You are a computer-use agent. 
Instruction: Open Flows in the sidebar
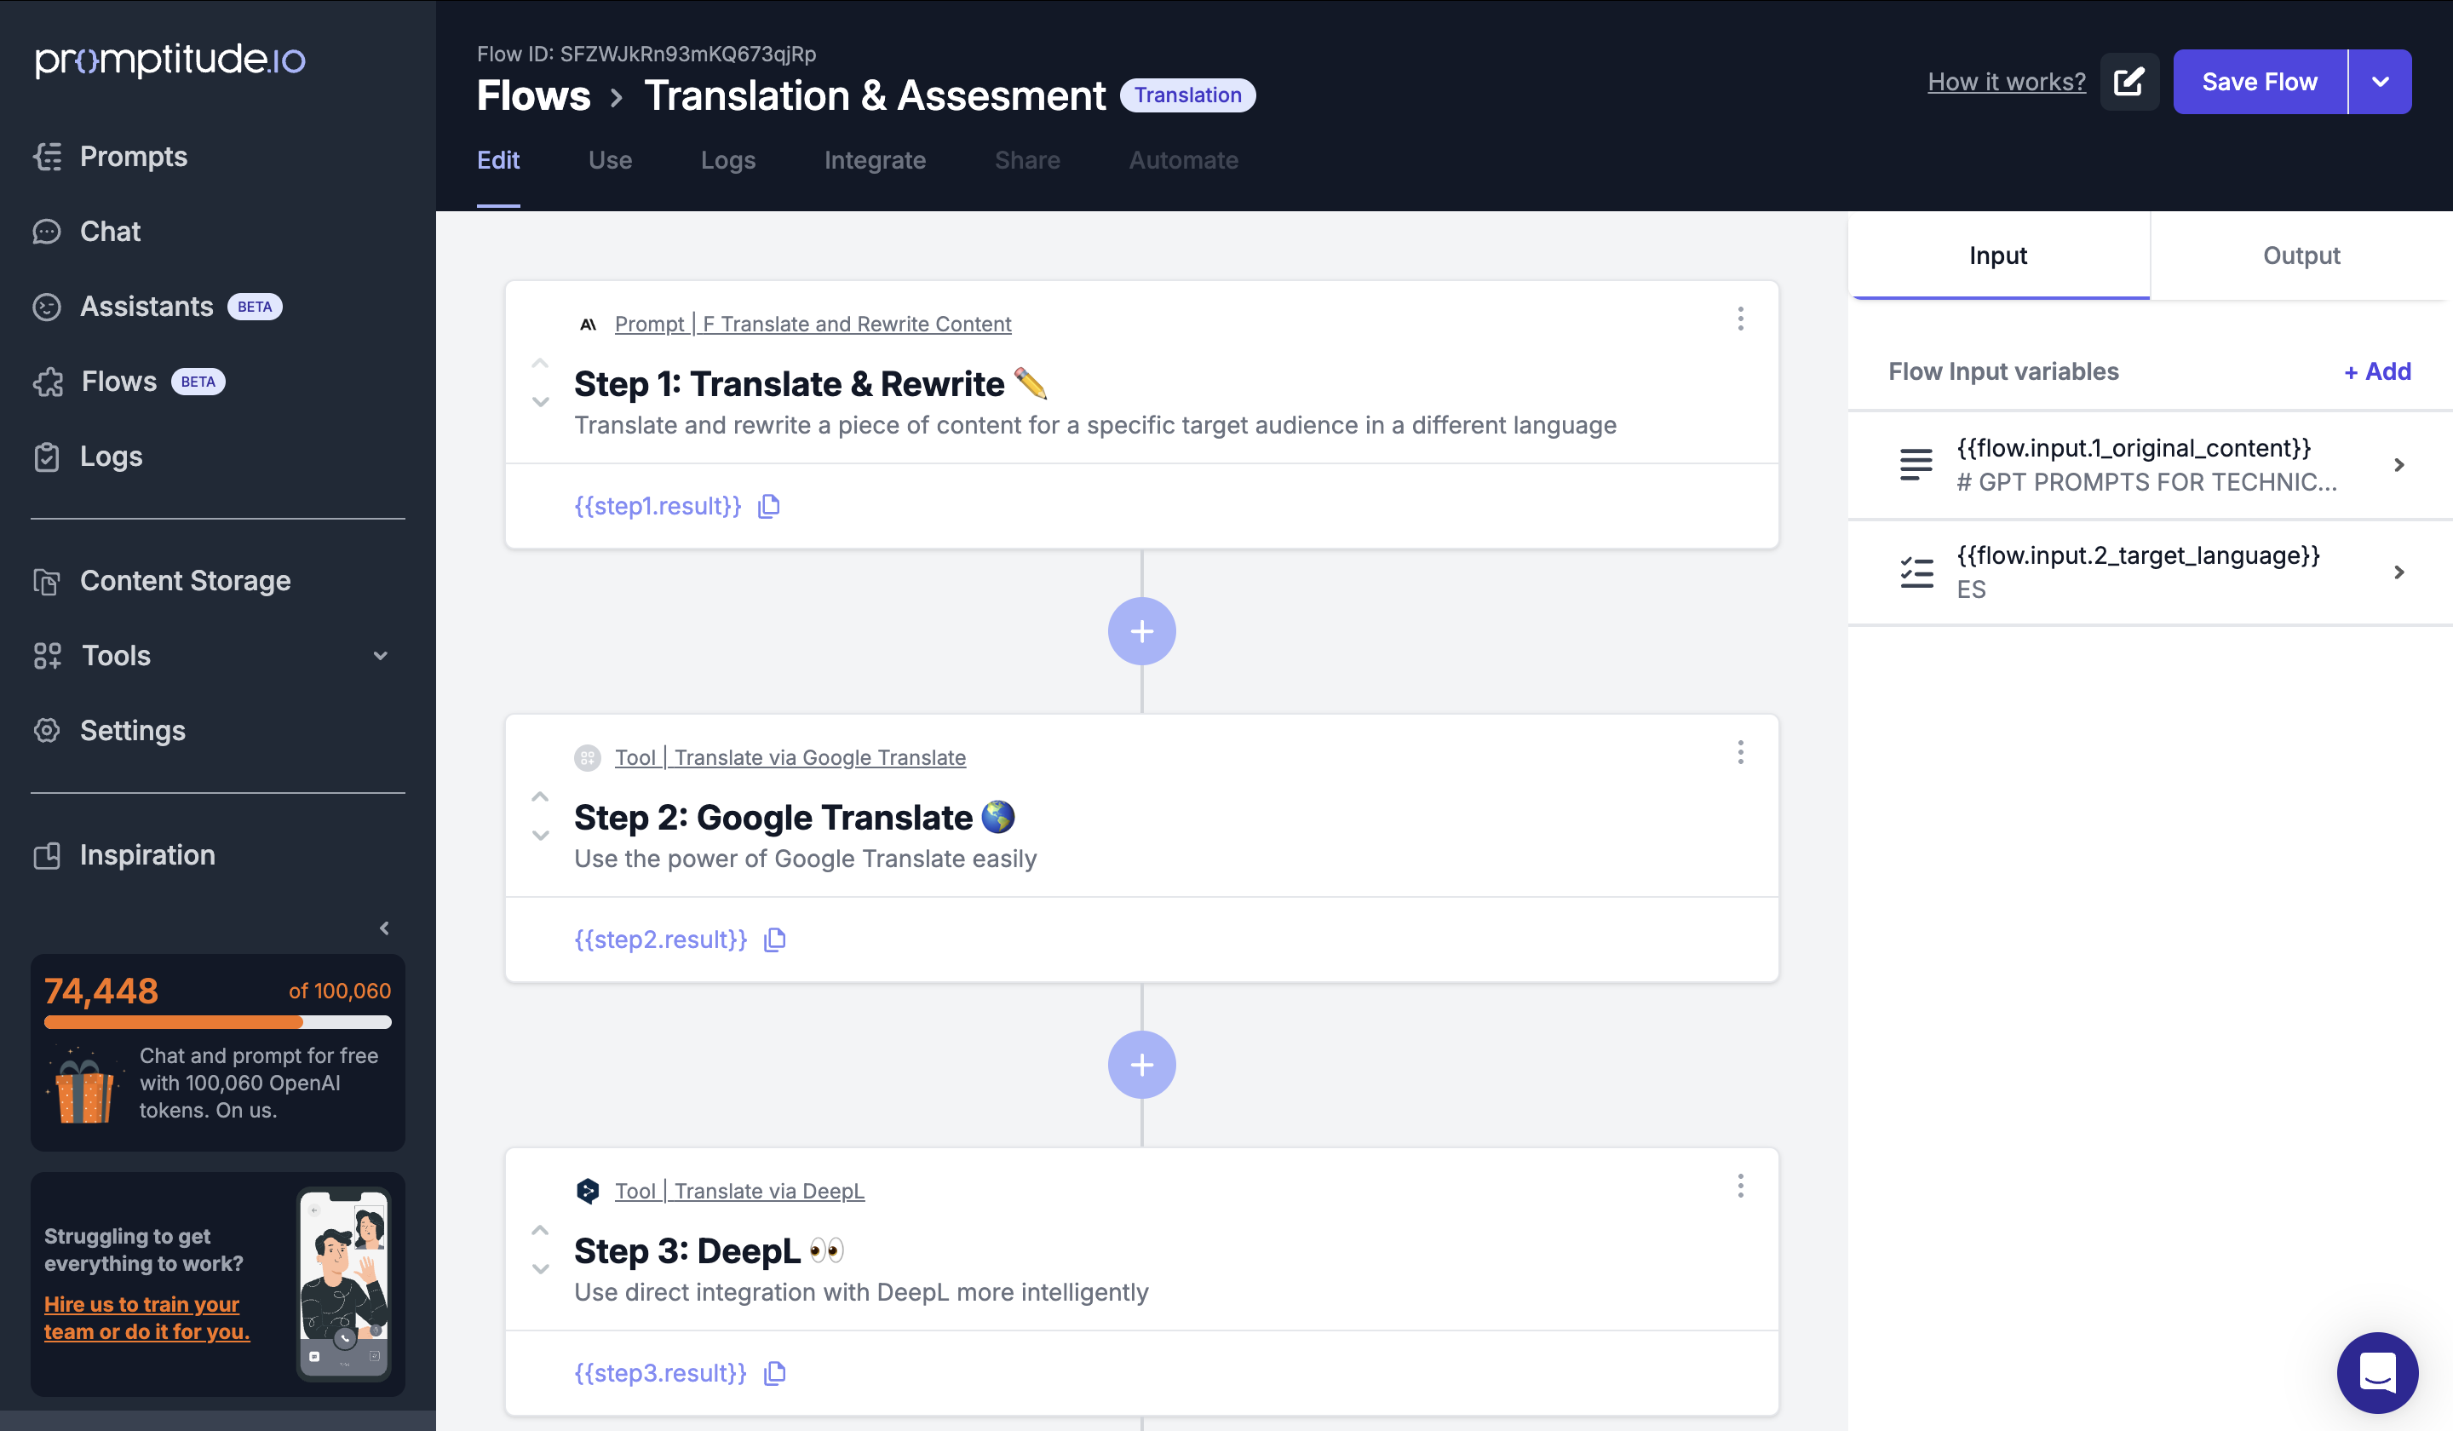[129, 382]
